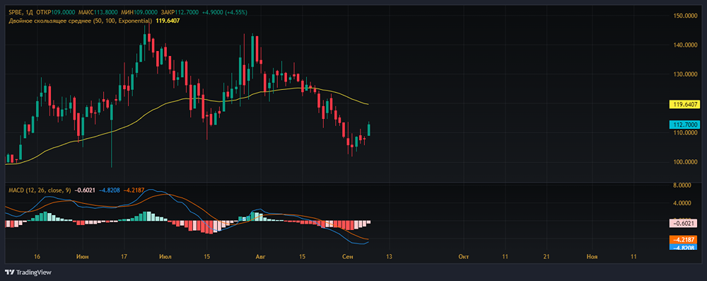Click the Ноя label on the time axis

point(592,257)
